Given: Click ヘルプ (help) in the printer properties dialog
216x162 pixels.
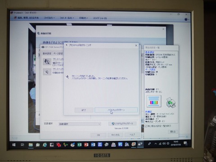Looking at the screenshot, I should pyautogui.click(x=132, y=135).
